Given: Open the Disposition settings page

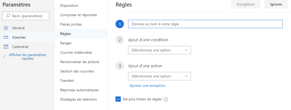Looking at the screenshot, I should click(x=69, y=5).
